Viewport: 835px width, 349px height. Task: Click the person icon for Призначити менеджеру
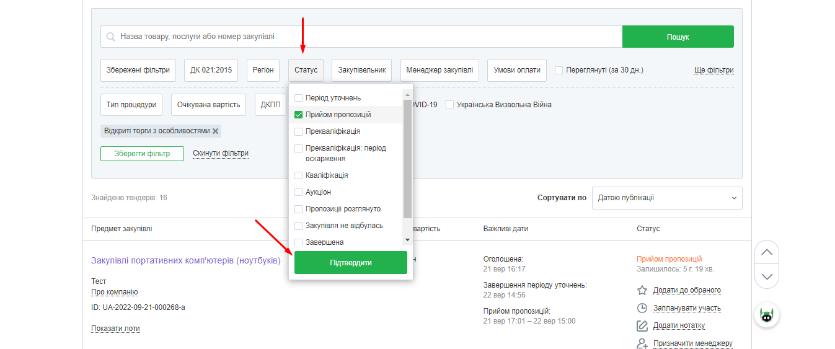(642, 343)
